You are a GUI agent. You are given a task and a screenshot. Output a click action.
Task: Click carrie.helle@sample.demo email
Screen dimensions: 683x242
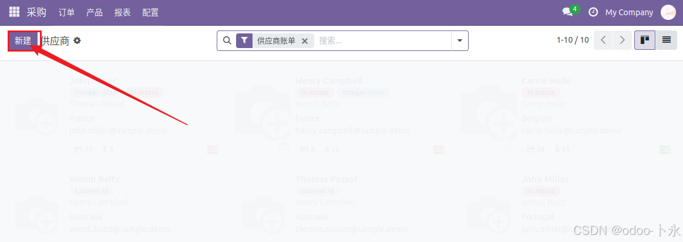click(571, 130)
